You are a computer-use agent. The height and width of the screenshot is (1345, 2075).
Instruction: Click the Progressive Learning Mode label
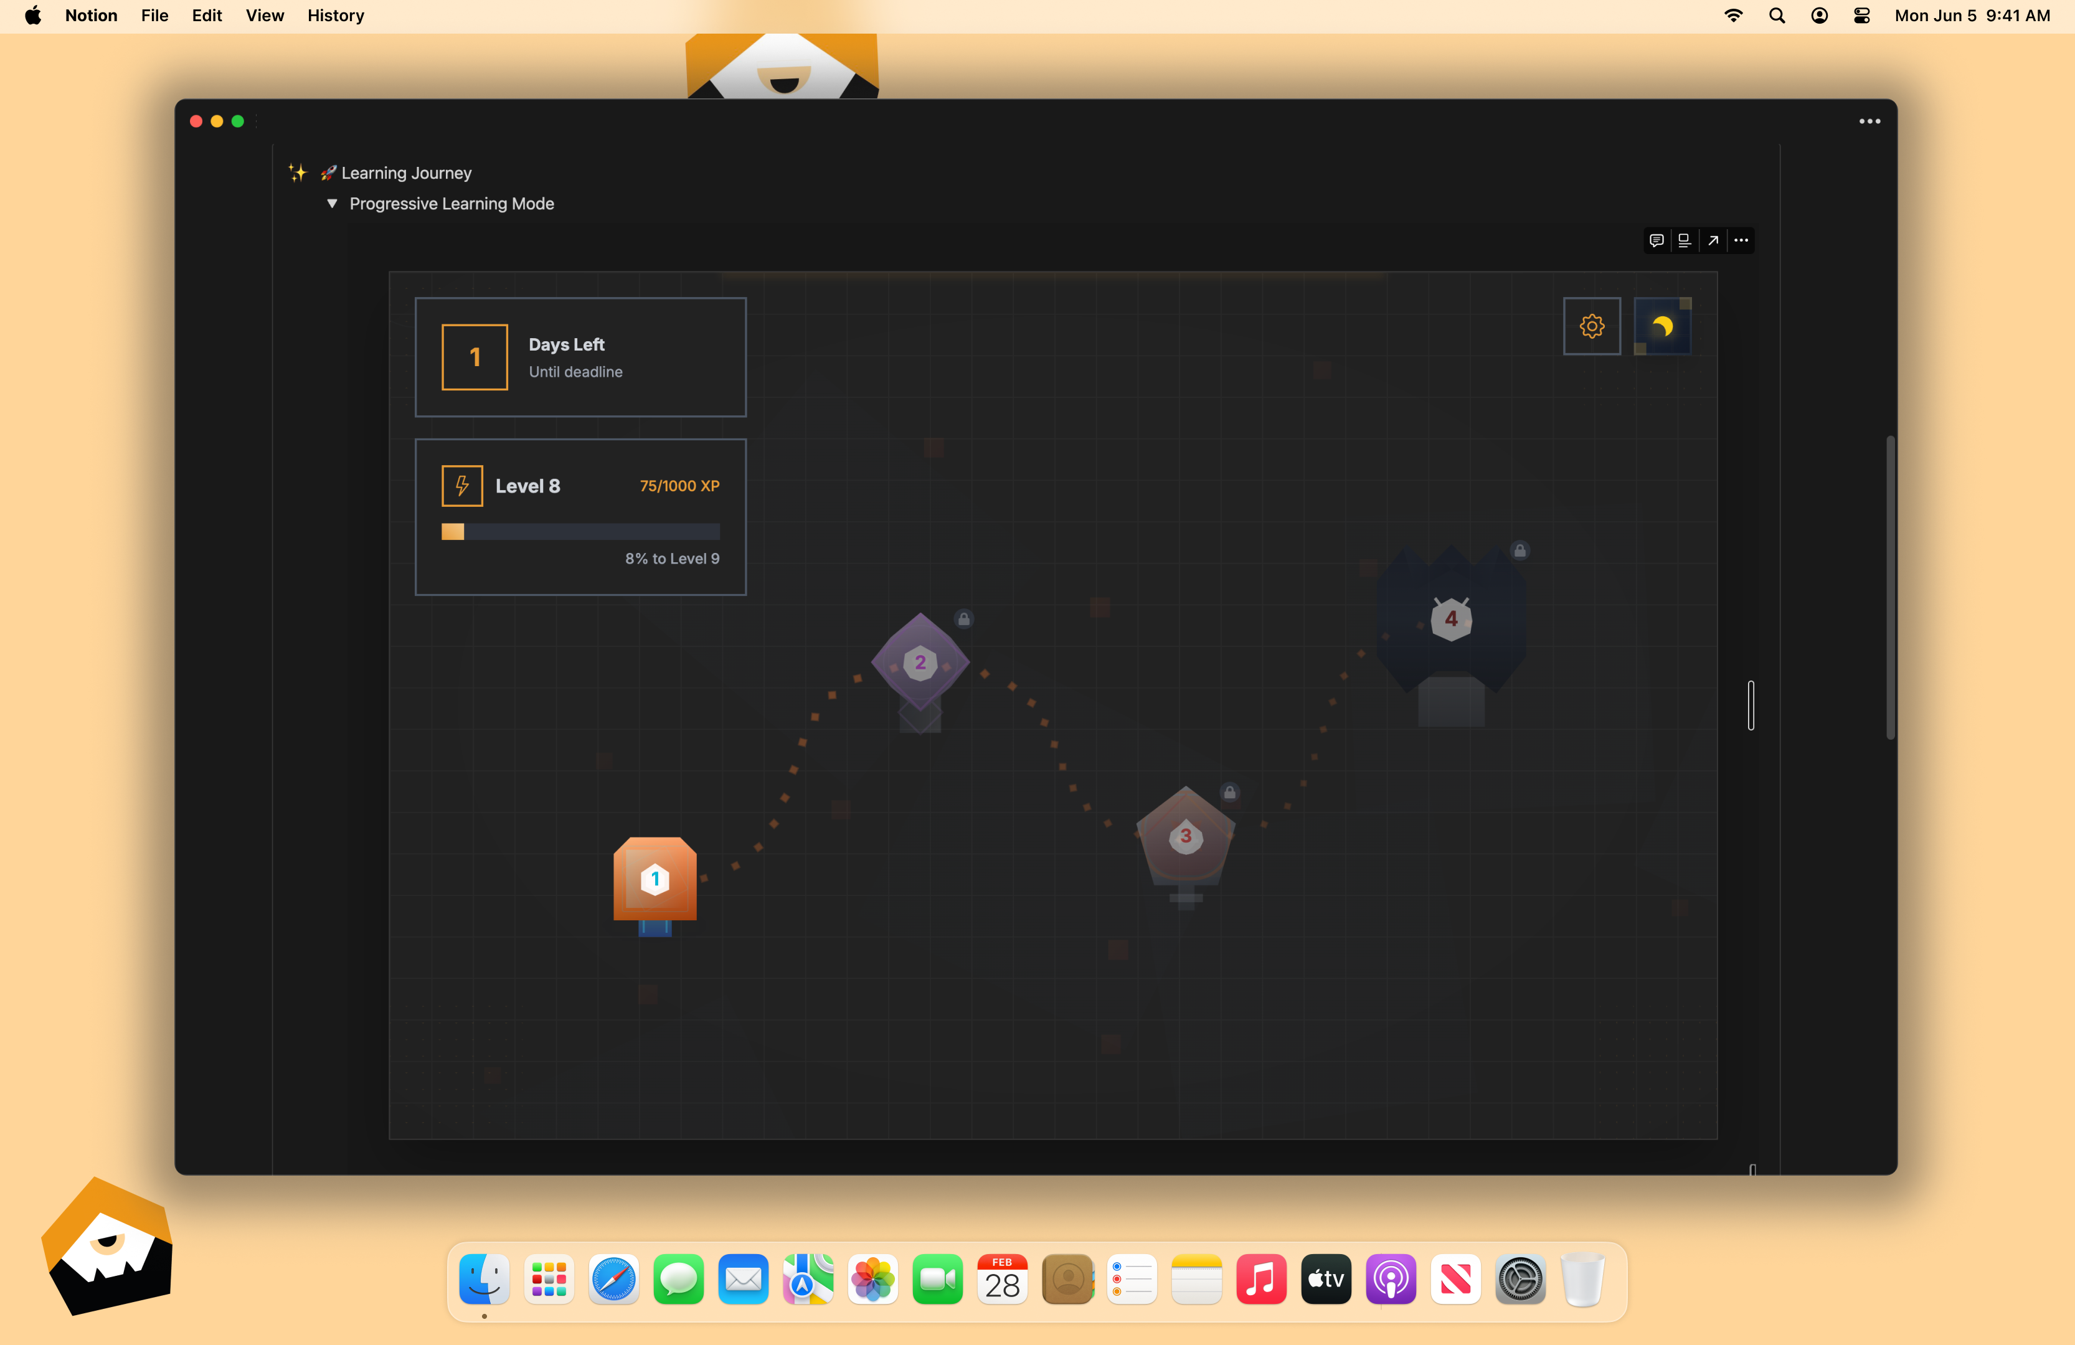(451, 203)
